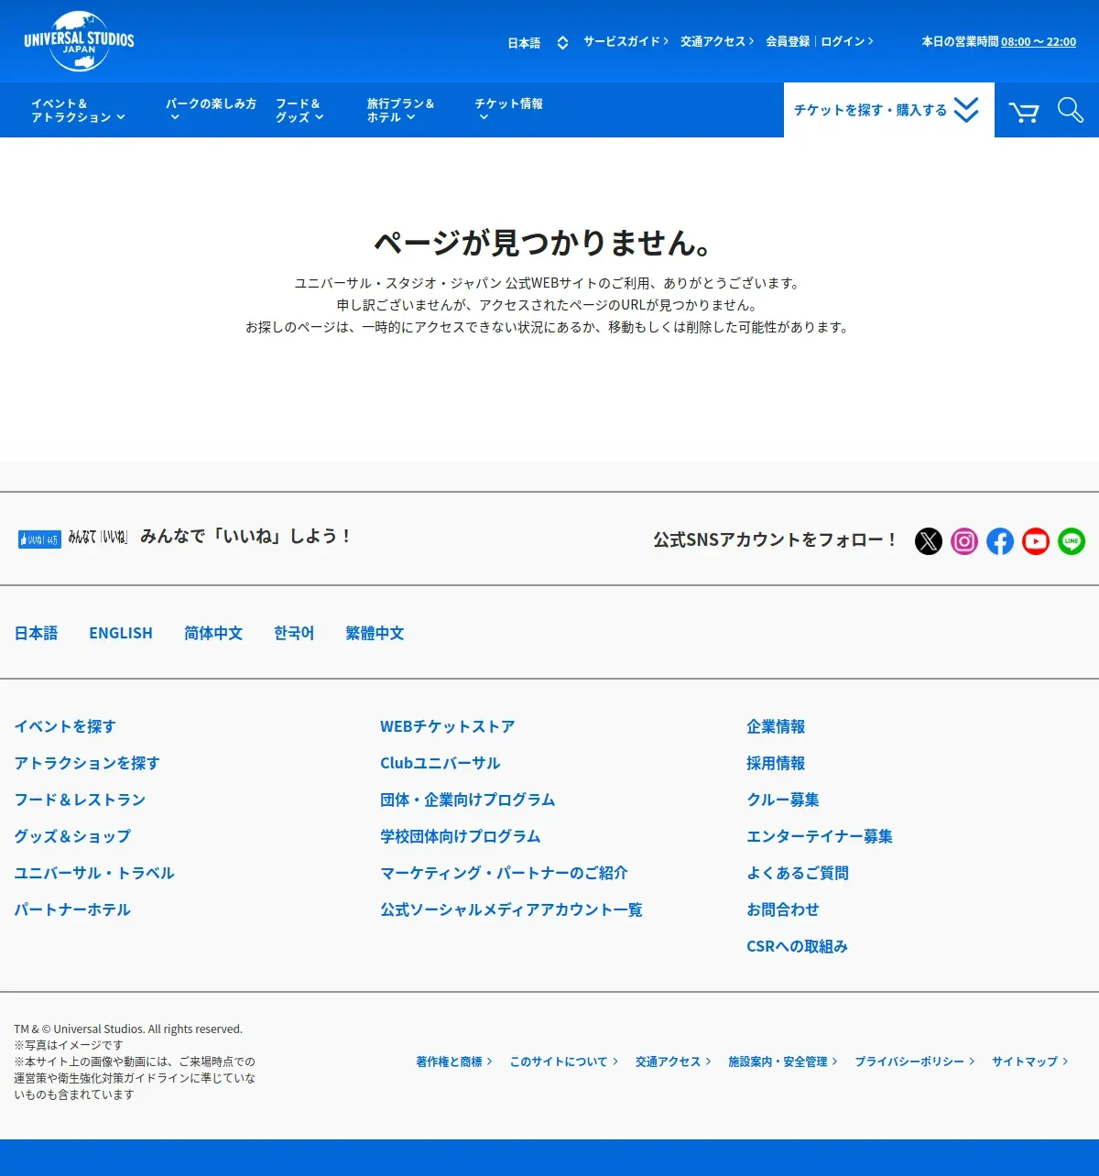Open 交通アクセス in the header

point(717,41)
